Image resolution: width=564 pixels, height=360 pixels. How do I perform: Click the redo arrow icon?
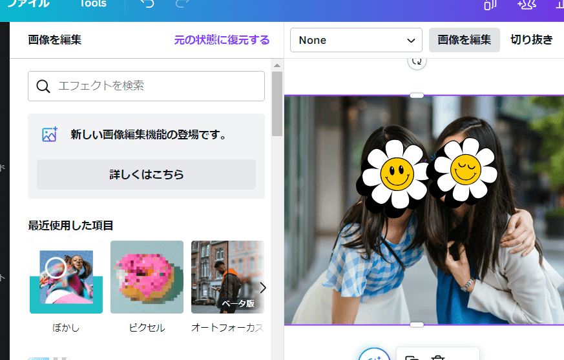(182, 4)
